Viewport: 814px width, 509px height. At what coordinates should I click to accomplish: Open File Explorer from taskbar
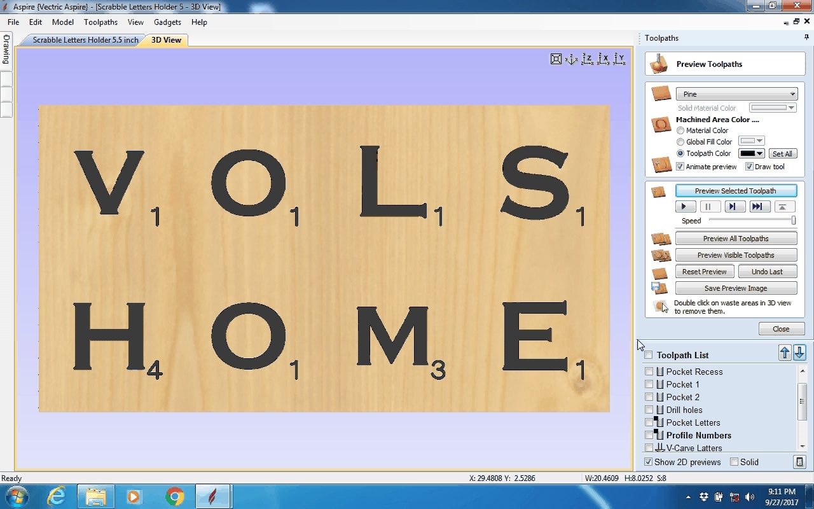96,496
